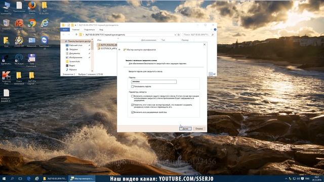
Task: Expand the Explorer address history dropdown
Action: pos(175,35)
